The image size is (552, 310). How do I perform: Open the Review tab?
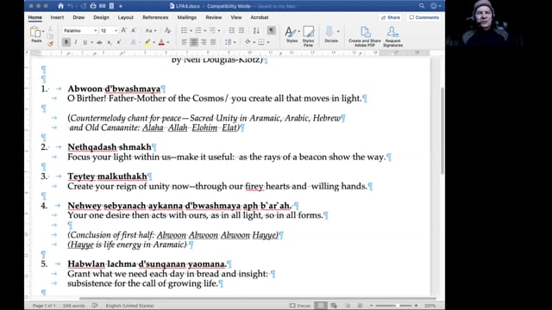(214, 17)
